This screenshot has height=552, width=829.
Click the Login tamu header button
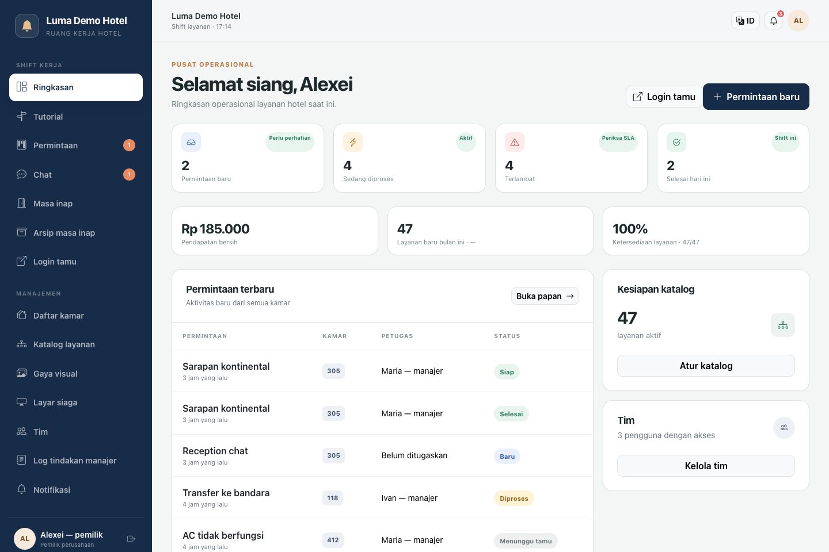(x=664, y=97)
